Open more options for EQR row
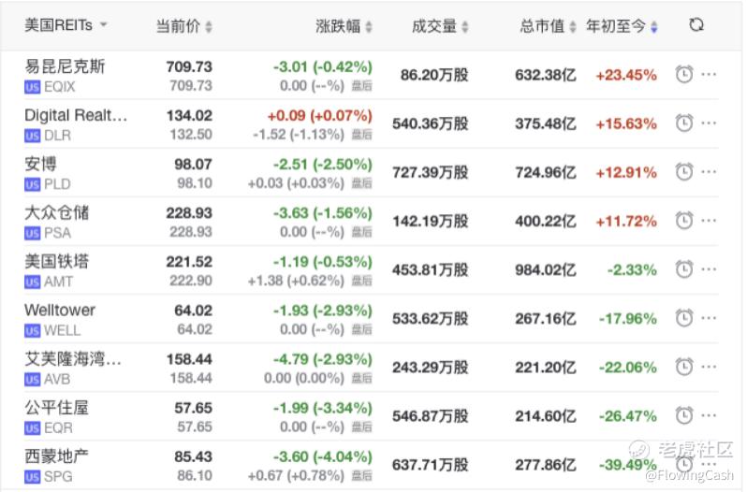The image size is (747, 492). click(709, 416)
